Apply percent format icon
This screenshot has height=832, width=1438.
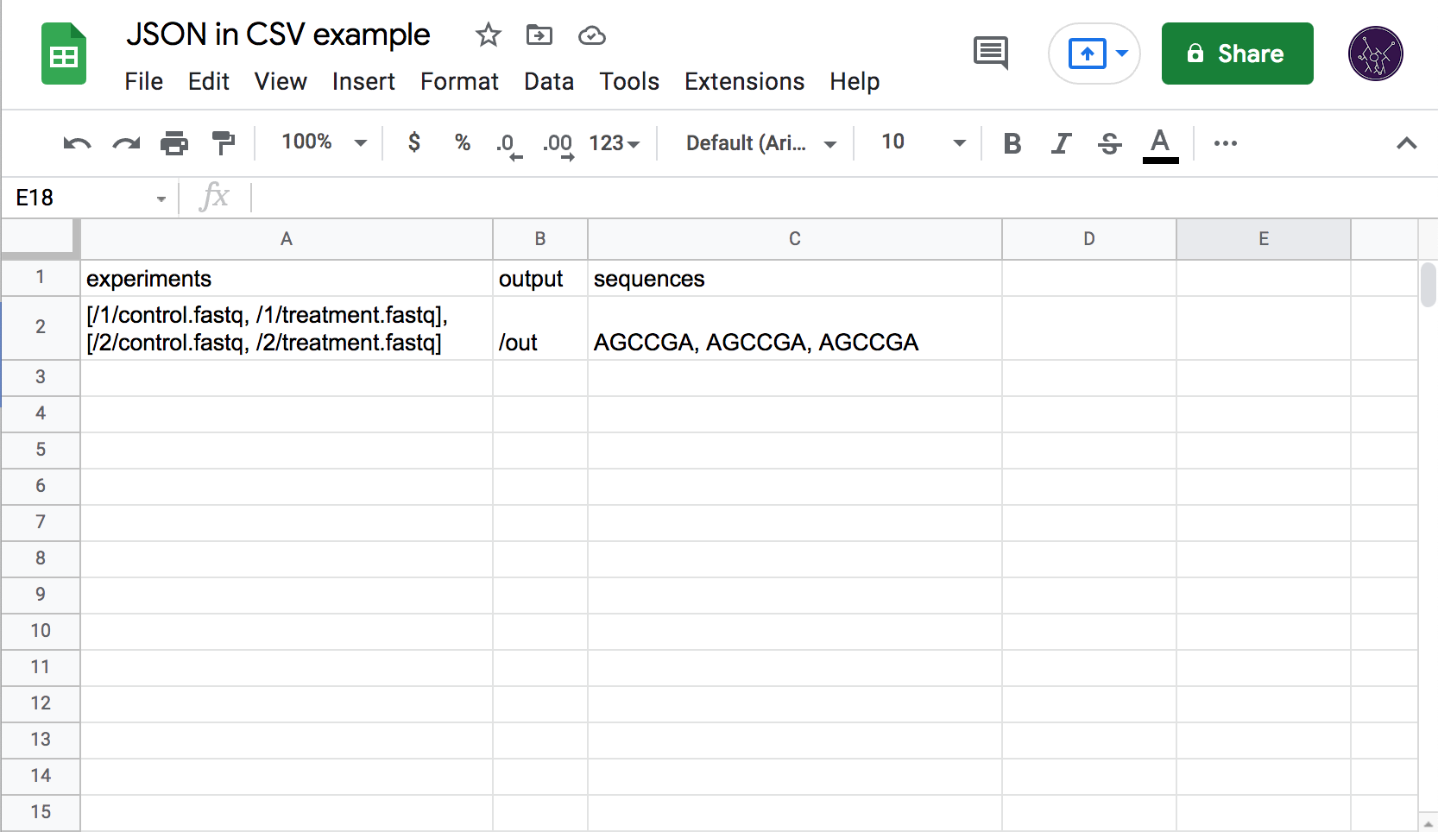coord(463,143)
